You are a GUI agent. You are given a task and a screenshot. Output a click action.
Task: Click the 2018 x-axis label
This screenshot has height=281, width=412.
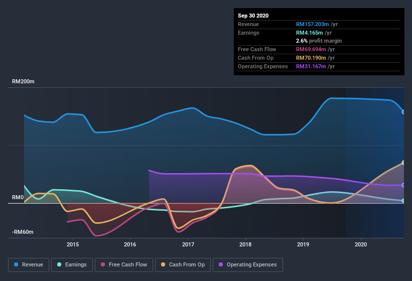tap(245, 244)
